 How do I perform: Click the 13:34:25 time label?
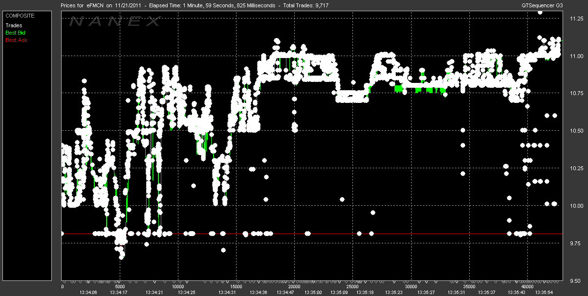pos(186,293)
